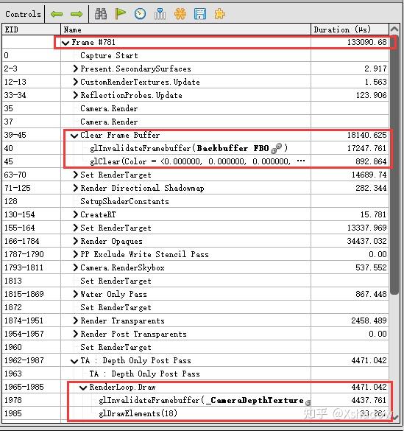
Task: Click the yellow puzzle piece extension icon
Action: click(219, 14)
